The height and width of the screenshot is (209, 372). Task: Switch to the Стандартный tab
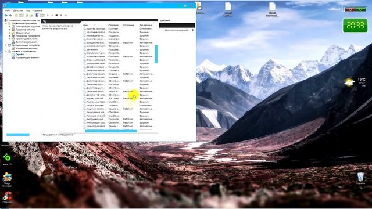coord(66,135)
